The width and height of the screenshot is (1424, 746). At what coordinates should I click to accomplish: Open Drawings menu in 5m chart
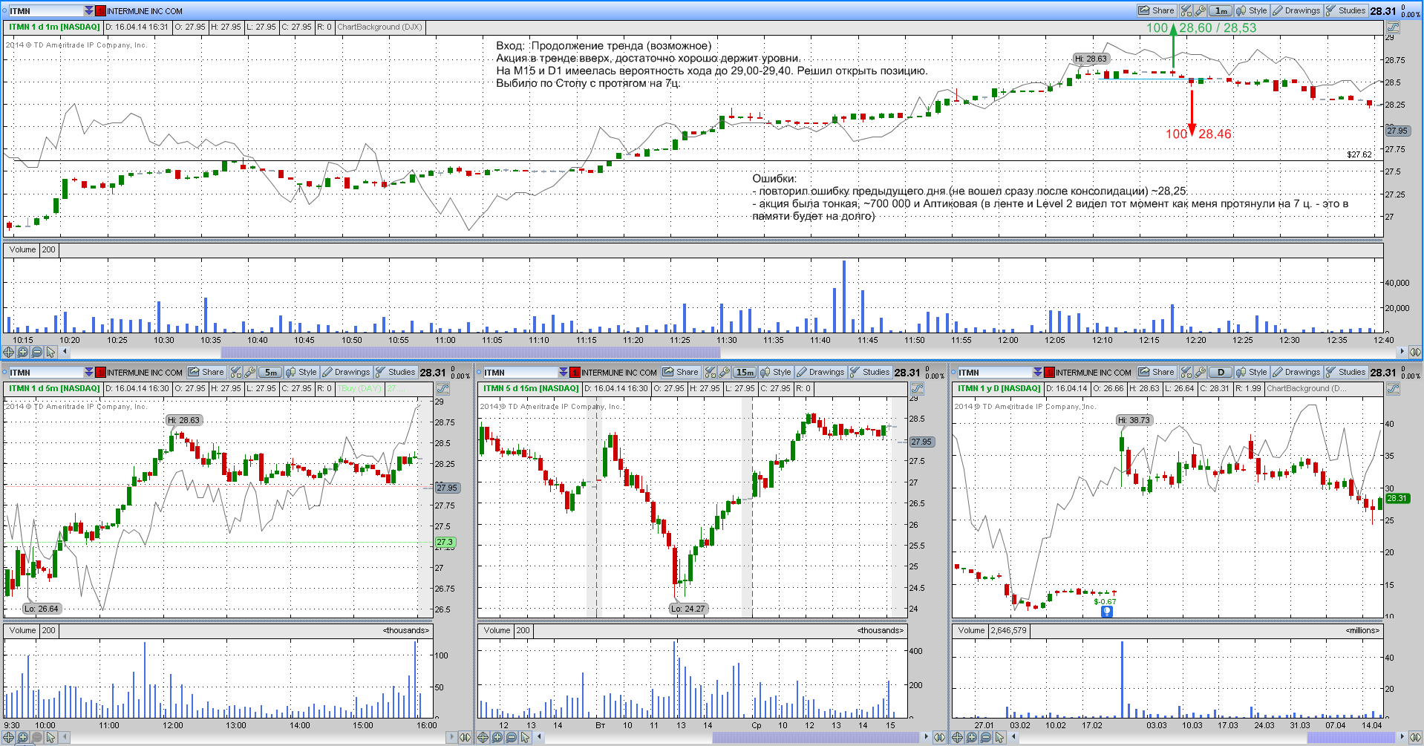tap(346, 372)
